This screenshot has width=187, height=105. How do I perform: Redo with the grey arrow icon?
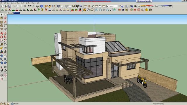click(33, 6)
